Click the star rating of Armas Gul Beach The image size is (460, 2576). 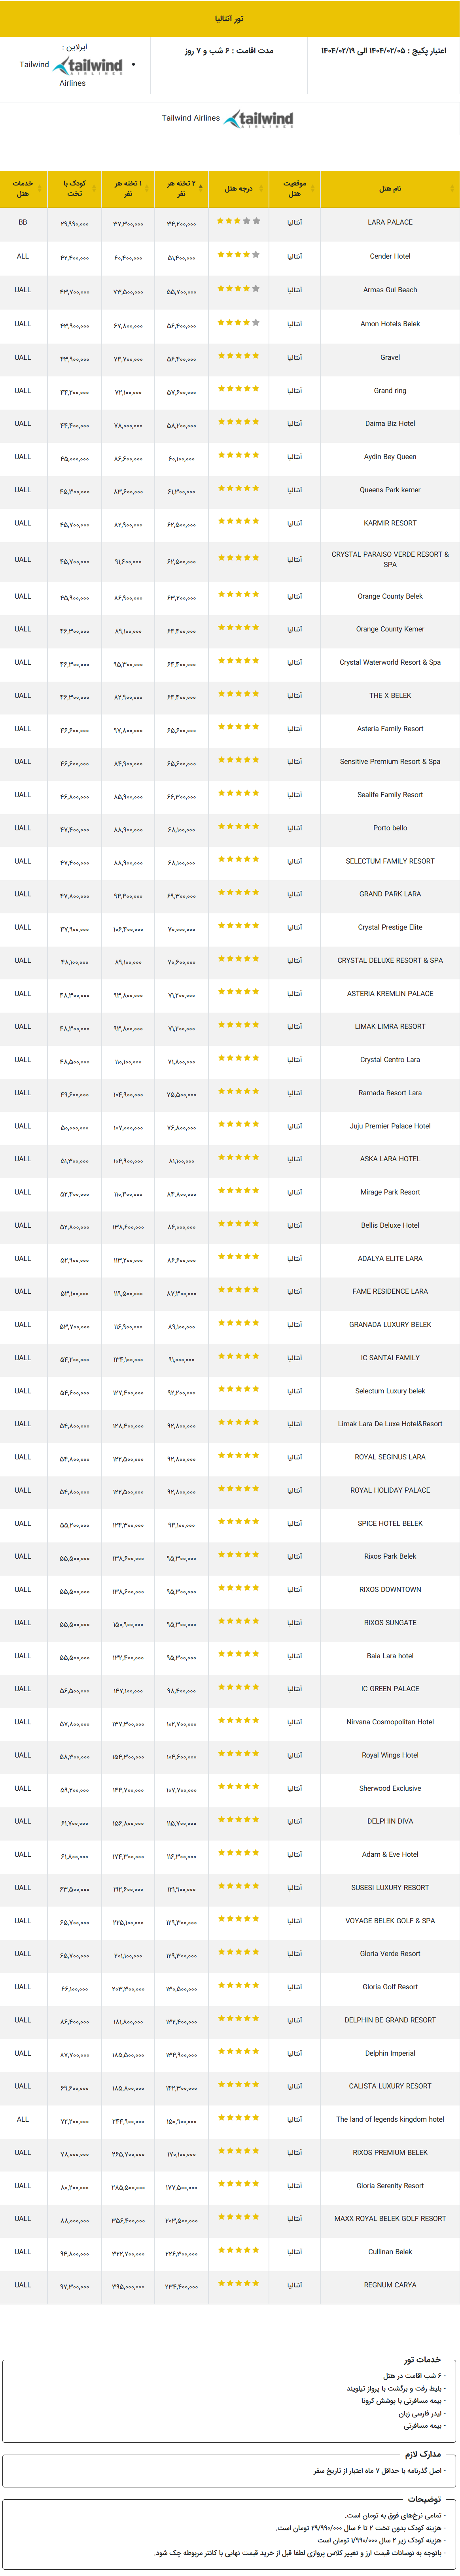[x=239, y=289]
